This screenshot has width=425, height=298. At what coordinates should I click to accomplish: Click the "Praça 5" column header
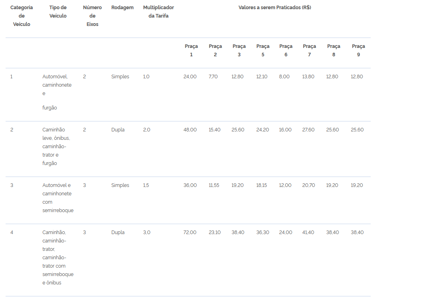(x=263, y=50)
